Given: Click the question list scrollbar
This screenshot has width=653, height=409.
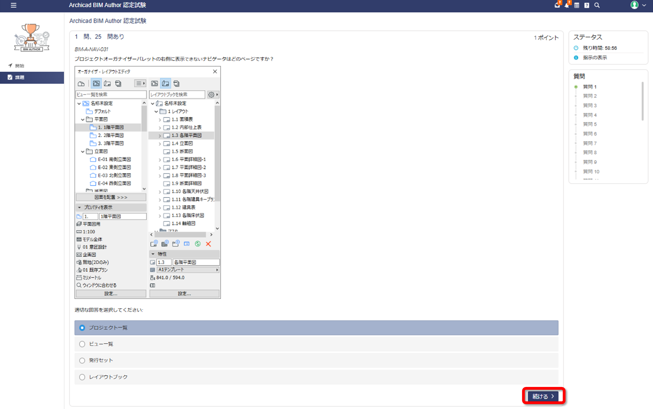Looking at the screenshot, I should point(642,101).
